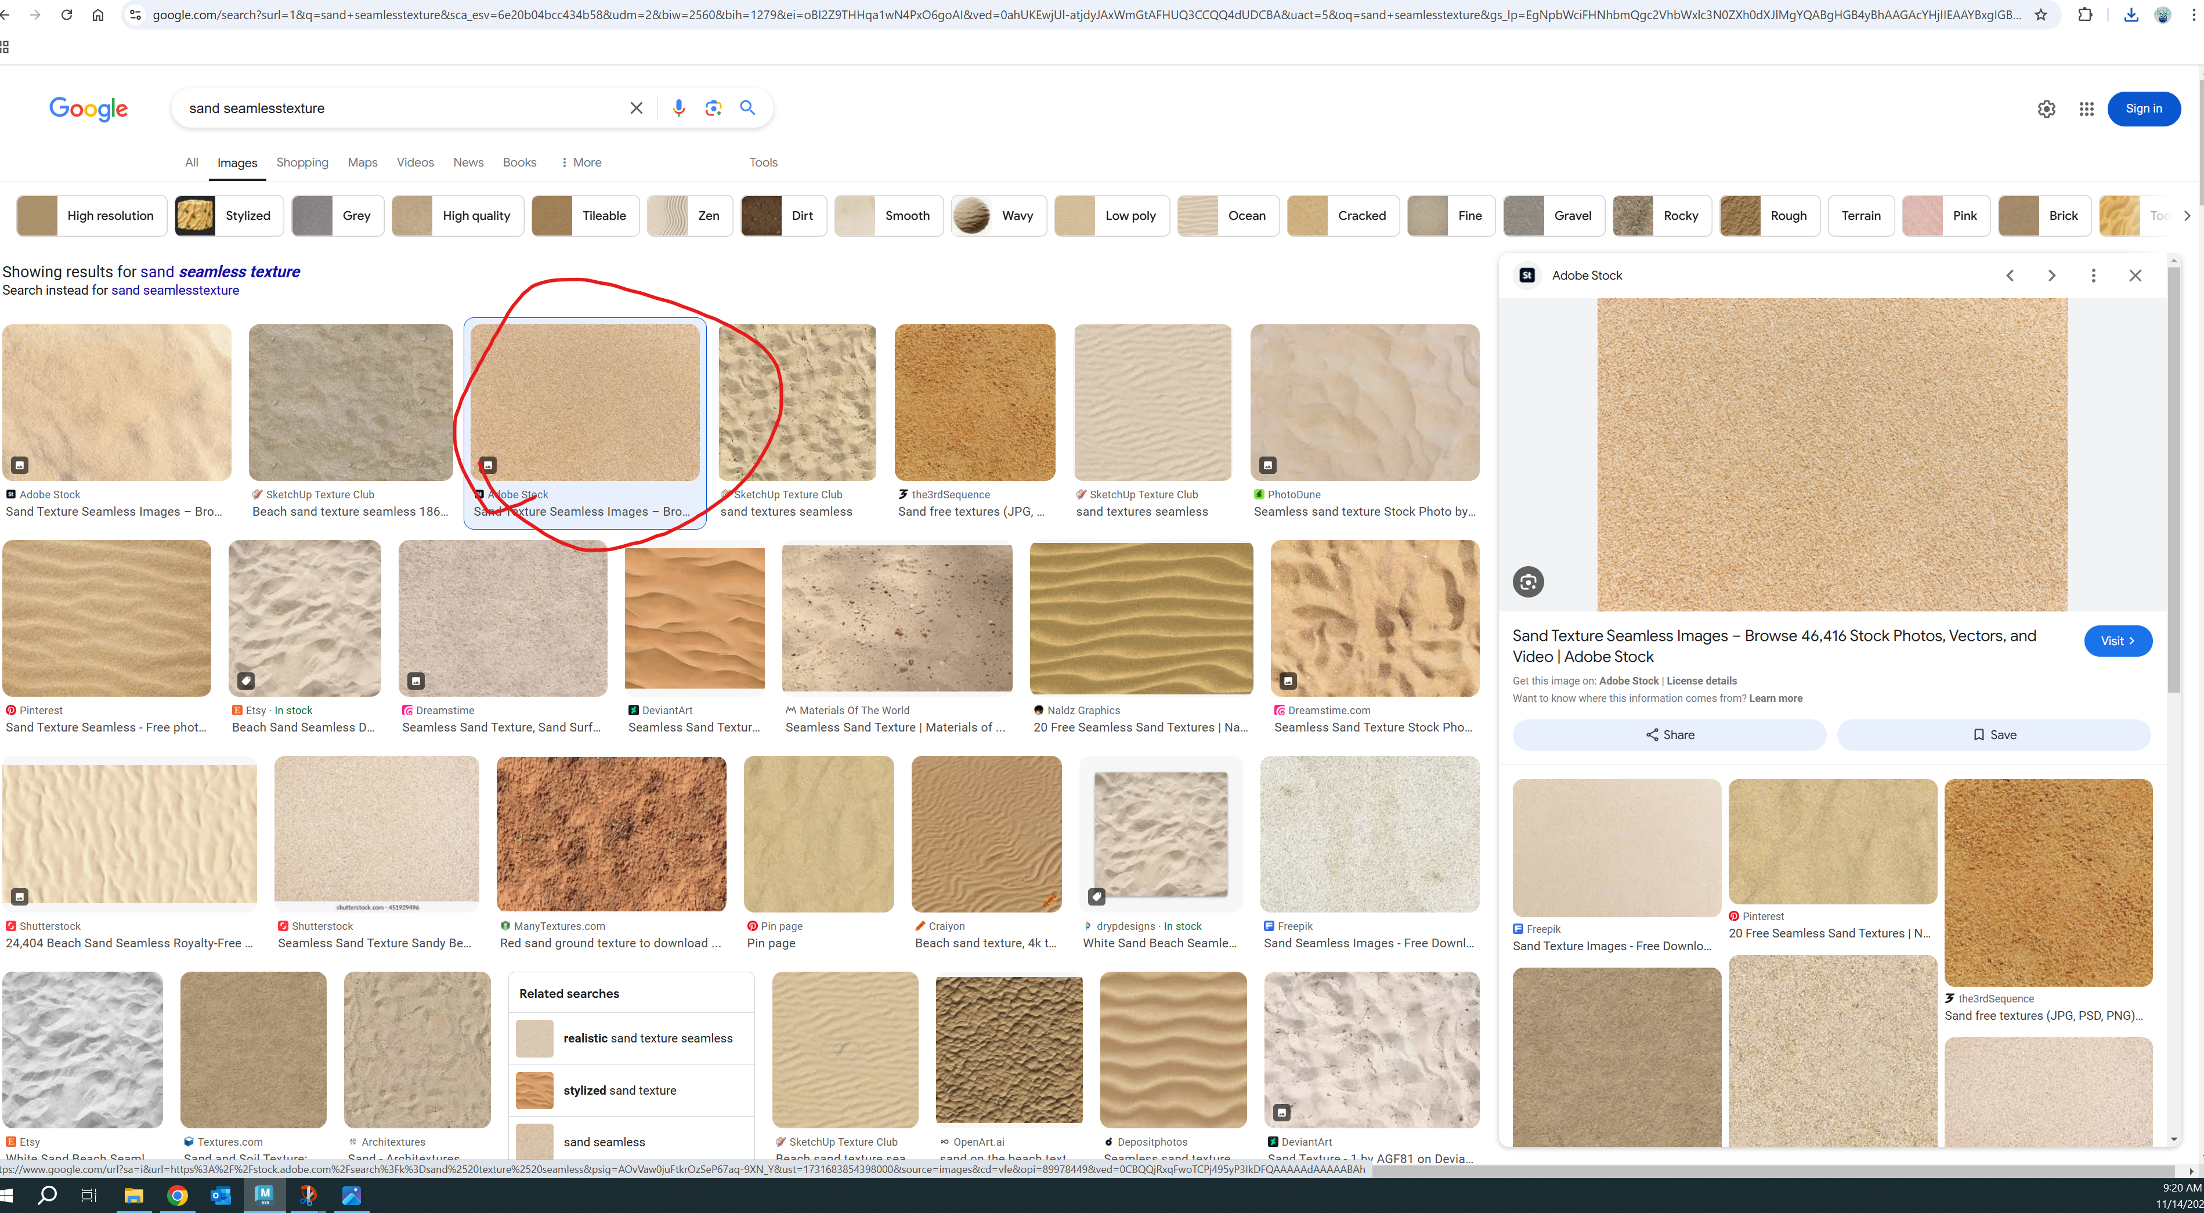Apply the Pink filter chip
The height and width of the screenshot is (1213, 2204).
pyautogui.click(x=1946, y=216)
